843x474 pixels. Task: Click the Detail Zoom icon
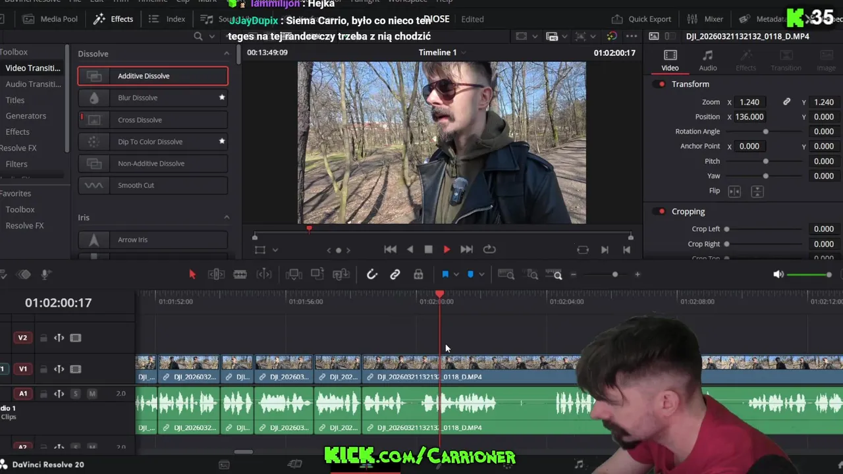coord(532,275)
